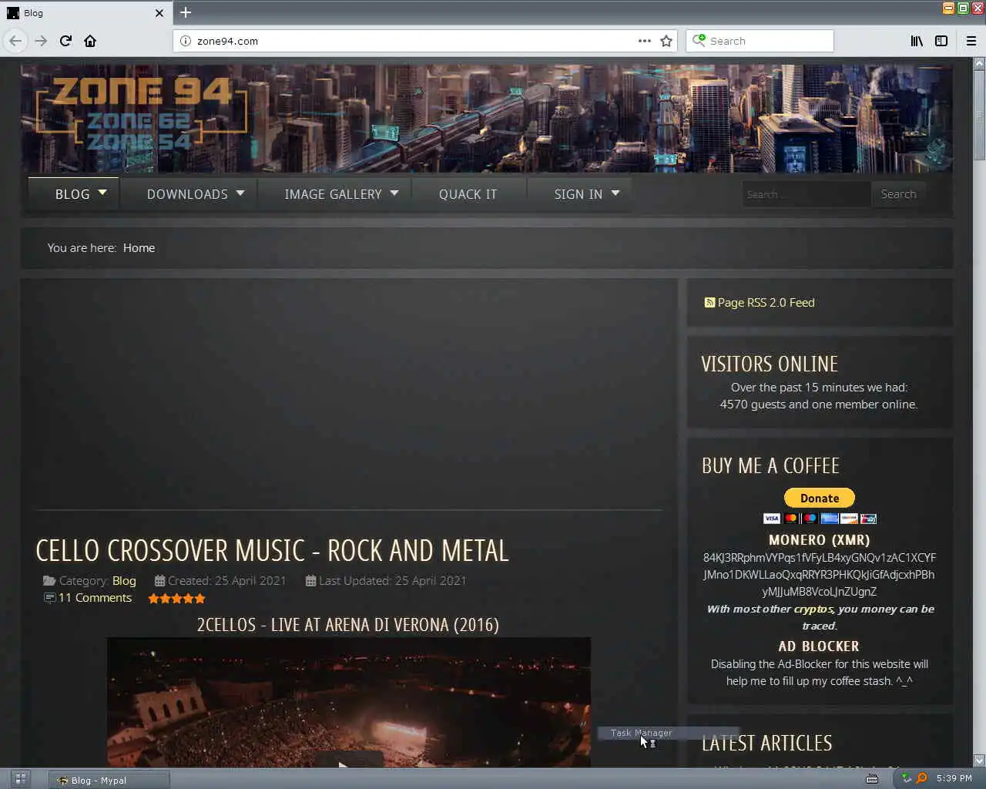Viewport: 986px width, 789px height.
Task: Toggle the browser sidebar view
Action: pos(941,41)
